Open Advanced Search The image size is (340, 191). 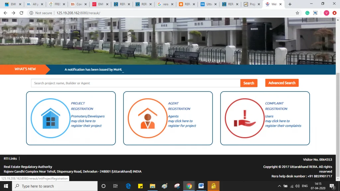pos(282,83)
